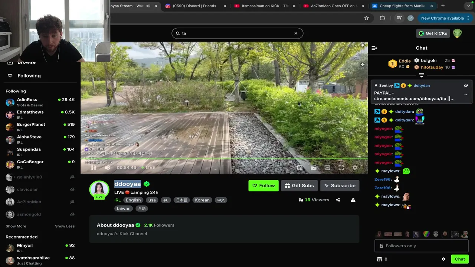Mute the video player volume
475x267 pixels.
coord(108,168)
